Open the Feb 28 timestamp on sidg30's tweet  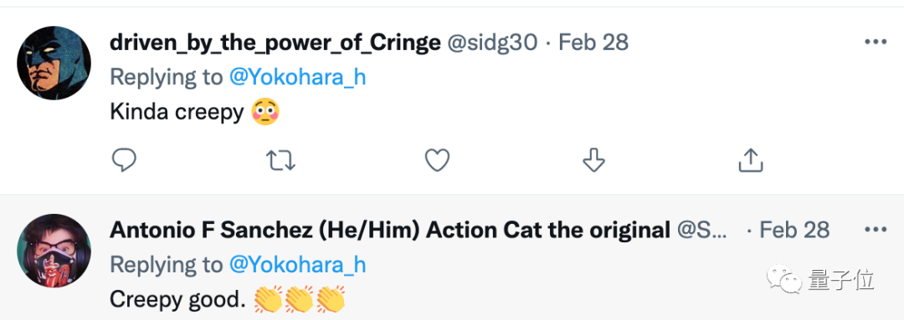[x=593, y=42]
